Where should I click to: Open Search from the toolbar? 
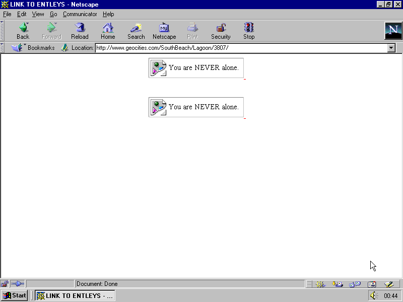[x=136, y=31]
